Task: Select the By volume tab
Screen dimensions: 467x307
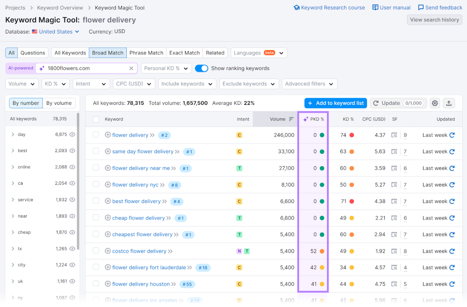Action: [59, 103]
